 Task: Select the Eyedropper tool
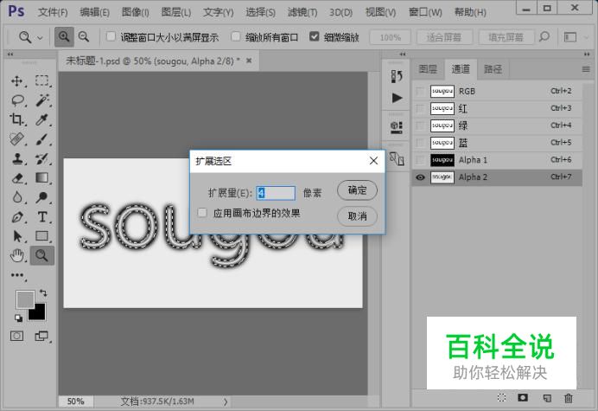click(x=42, y=119)
